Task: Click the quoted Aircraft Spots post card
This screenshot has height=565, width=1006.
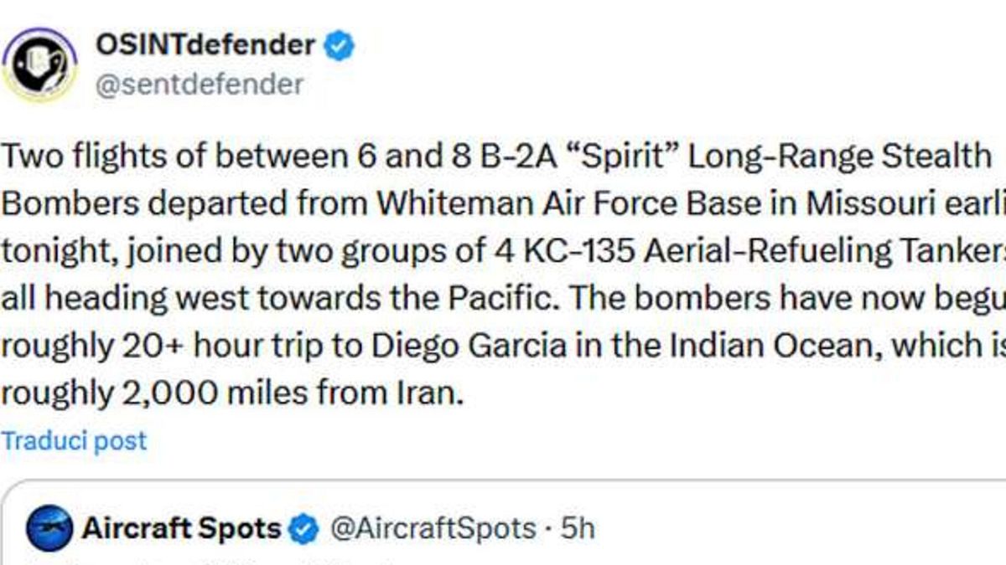Action: [503, 523]
